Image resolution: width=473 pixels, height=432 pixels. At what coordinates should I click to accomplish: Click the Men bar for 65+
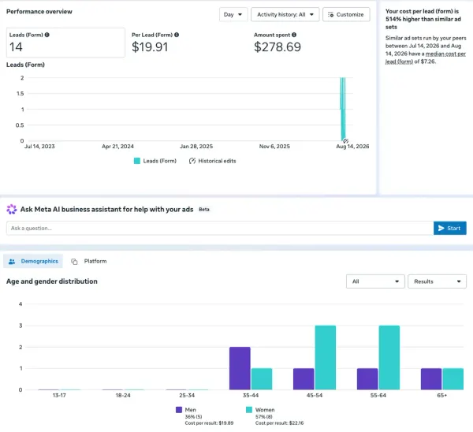[431, 379]
